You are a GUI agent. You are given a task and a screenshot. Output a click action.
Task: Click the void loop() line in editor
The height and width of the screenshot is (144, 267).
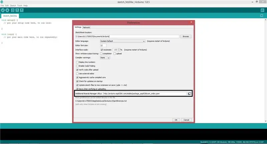(x=9, y=34)
